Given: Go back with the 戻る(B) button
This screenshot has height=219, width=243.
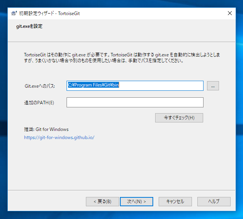Looking at the screenshot, I should click(103, 202).
